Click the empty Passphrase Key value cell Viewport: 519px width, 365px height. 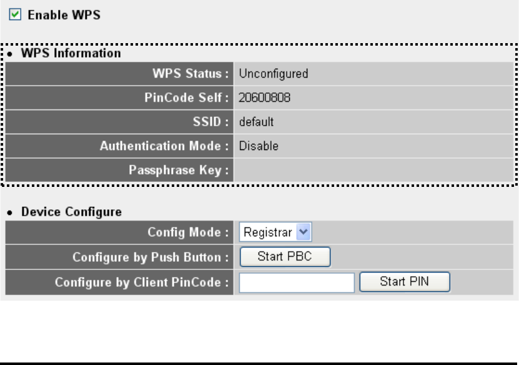coord(373,170)
